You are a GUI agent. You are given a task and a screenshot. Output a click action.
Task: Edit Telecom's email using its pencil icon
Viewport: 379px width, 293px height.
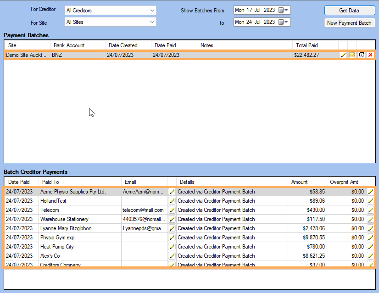point(172,210)
